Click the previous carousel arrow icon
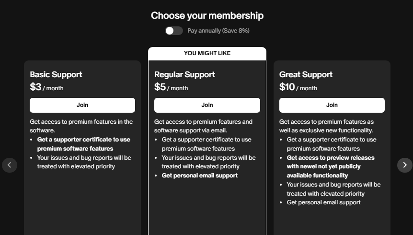 click(x=10, y=165)
